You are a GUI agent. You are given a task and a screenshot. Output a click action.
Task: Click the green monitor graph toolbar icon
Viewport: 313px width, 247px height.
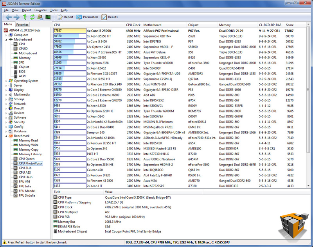point(48,17)
